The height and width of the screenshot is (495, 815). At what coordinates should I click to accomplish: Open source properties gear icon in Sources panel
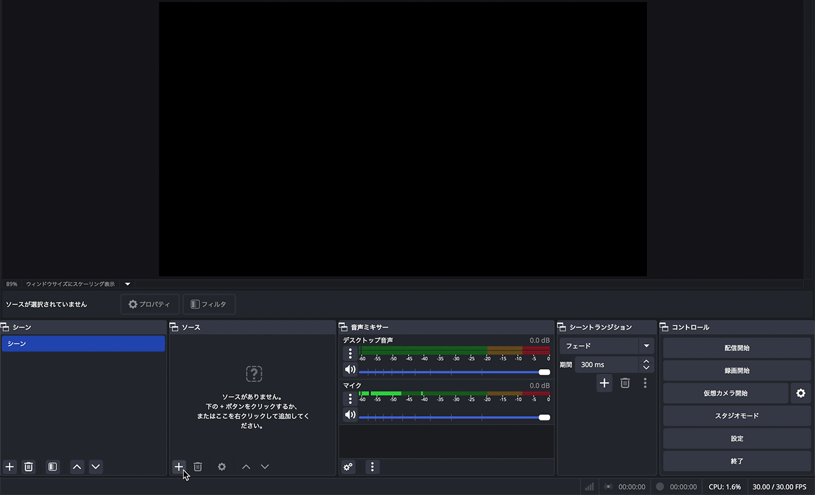(221, 467)
